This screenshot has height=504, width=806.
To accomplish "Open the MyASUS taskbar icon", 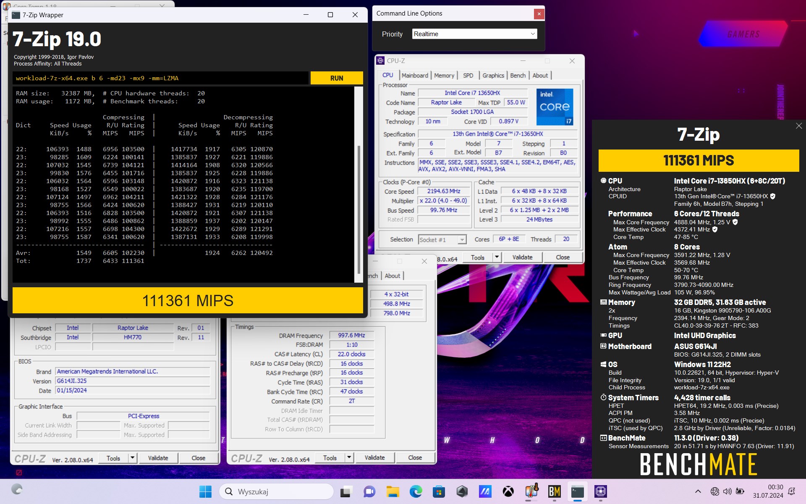I will [x=485, y=491].
